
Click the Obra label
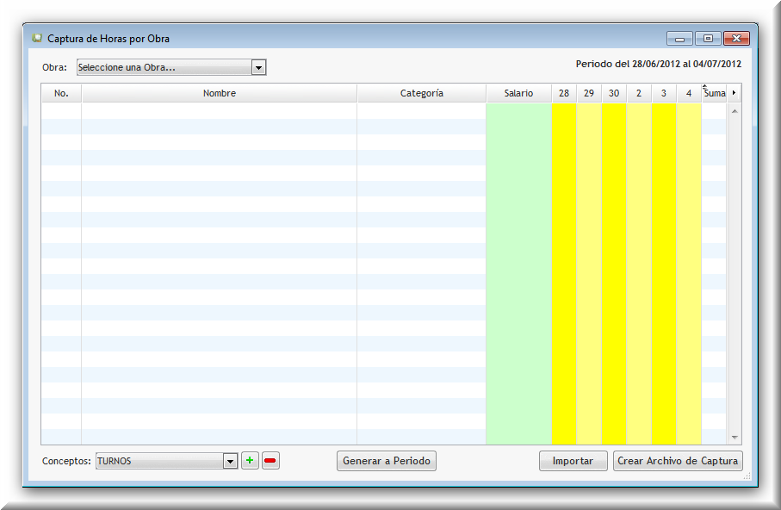(x=54, y=67)
